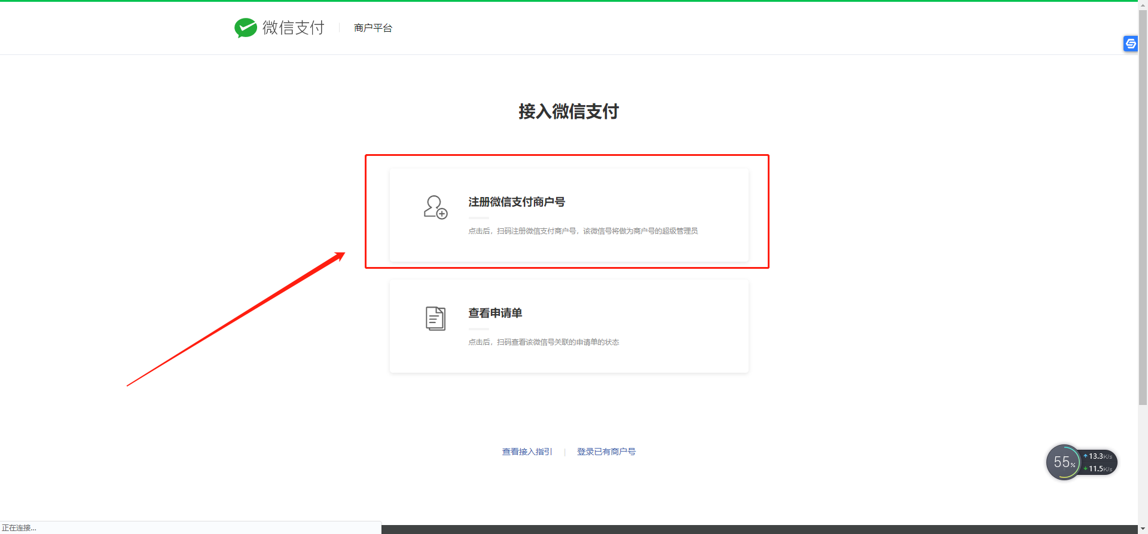Click the 微信支付 brand text in header

click(x=293, y=28)
